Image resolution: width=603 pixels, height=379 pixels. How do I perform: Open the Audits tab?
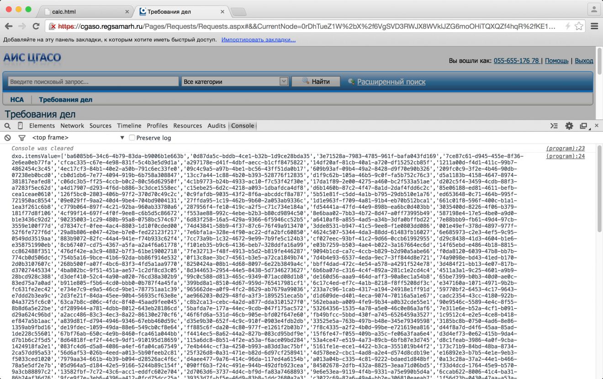pyautogui.click(x=217, y=126)
